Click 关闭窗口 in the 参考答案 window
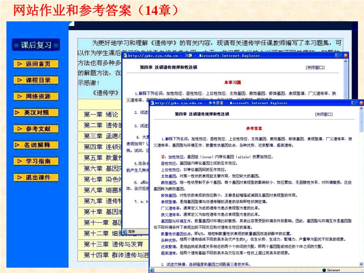This screenshot has width=364, height=273. [x=323, y=114]
